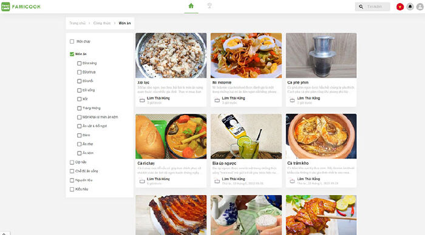425x235 pixels.
Task: Tick the Tráng miệng checkbox
Action: [79, 108]
